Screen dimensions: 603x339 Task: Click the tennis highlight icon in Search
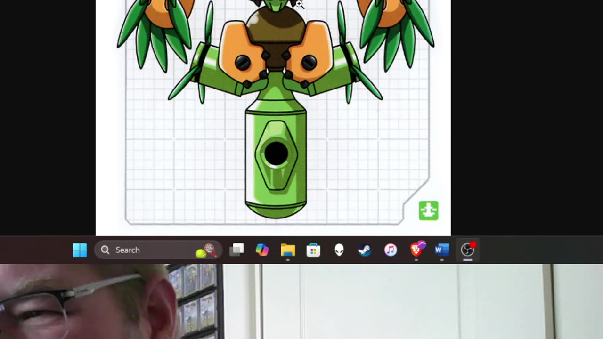tap(206, 250)
